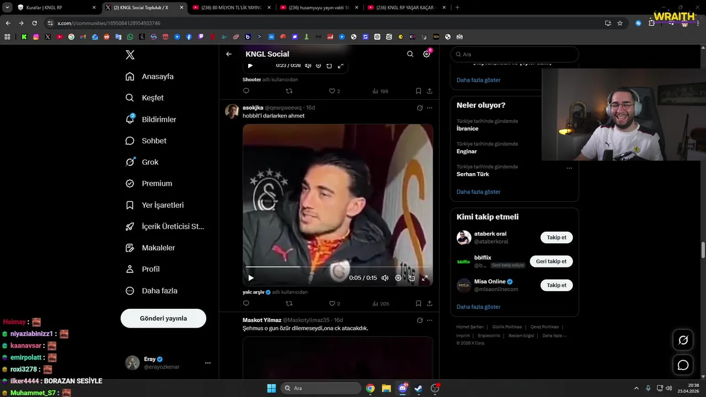This screenshot has width=706, height=397.
Task: Go back with KNGL Social back arrow
Action: coord(229,54)
